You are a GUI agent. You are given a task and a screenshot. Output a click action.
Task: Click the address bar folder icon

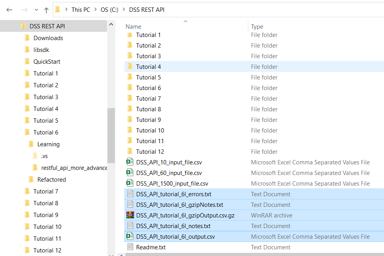point(57,9)
